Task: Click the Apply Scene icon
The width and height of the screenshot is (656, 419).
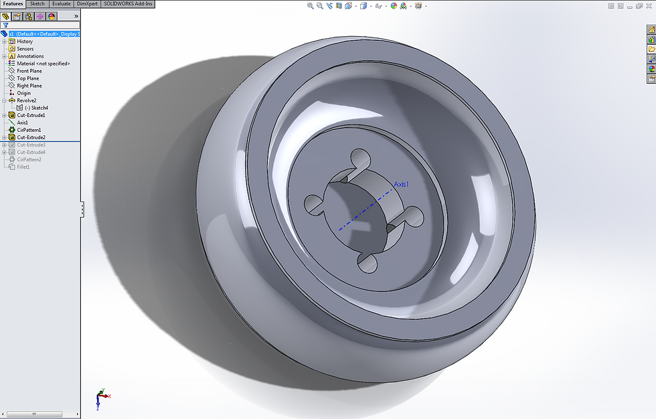Action: click(x=403, y=6)
